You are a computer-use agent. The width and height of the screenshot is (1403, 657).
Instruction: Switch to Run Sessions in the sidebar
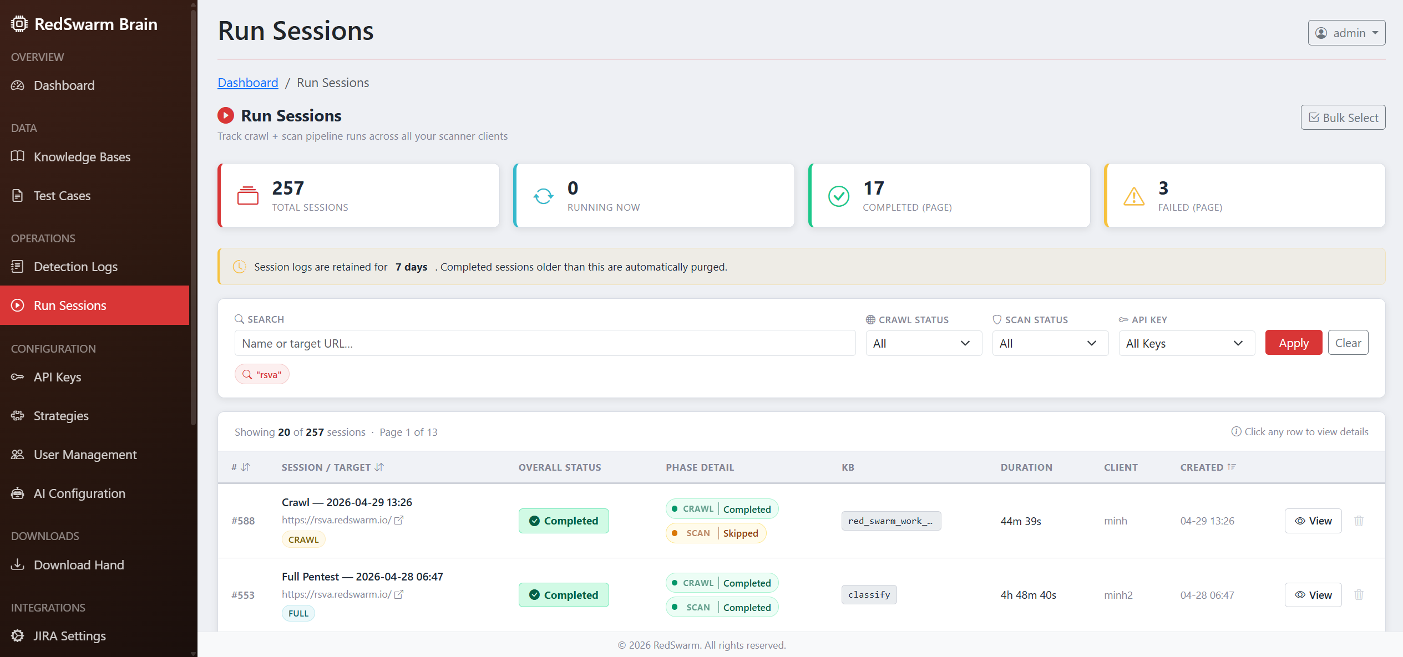coord(69,305)
